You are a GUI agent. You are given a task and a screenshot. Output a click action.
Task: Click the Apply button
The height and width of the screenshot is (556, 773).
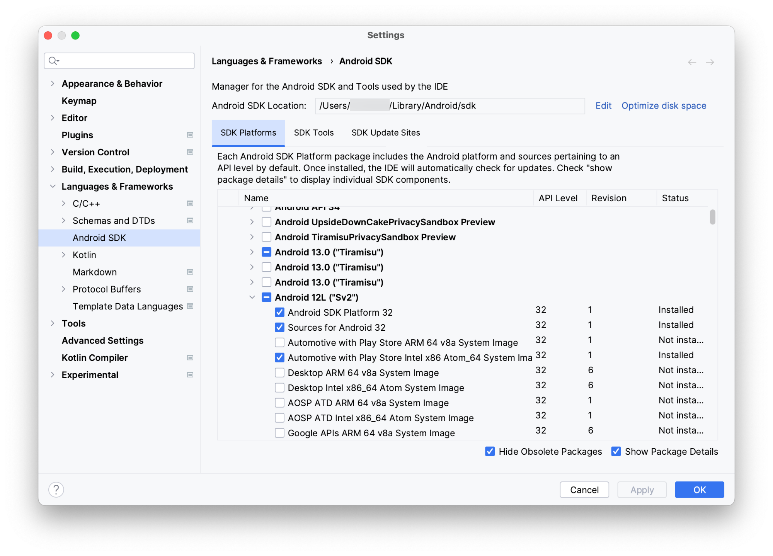[x=642, y=489]
